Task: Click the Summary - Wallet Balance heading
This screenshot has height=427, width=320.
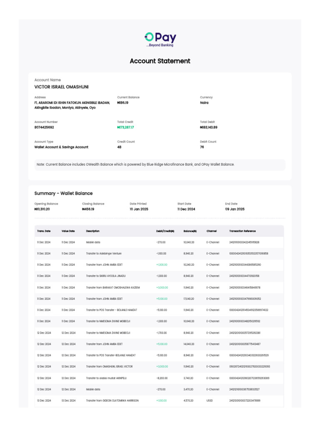Action: point(63,193)
